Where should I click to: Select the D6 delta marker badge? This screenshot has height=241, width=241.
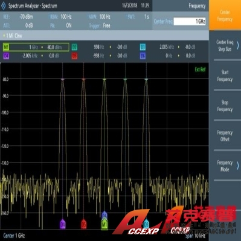pos(143,56)
